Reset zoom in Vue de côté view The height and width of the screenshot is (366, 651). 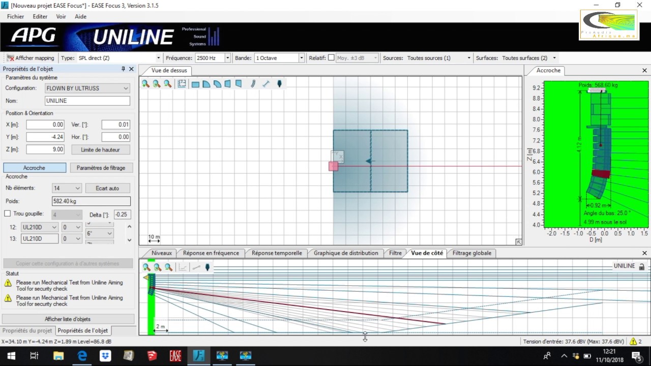click(158, 267)
